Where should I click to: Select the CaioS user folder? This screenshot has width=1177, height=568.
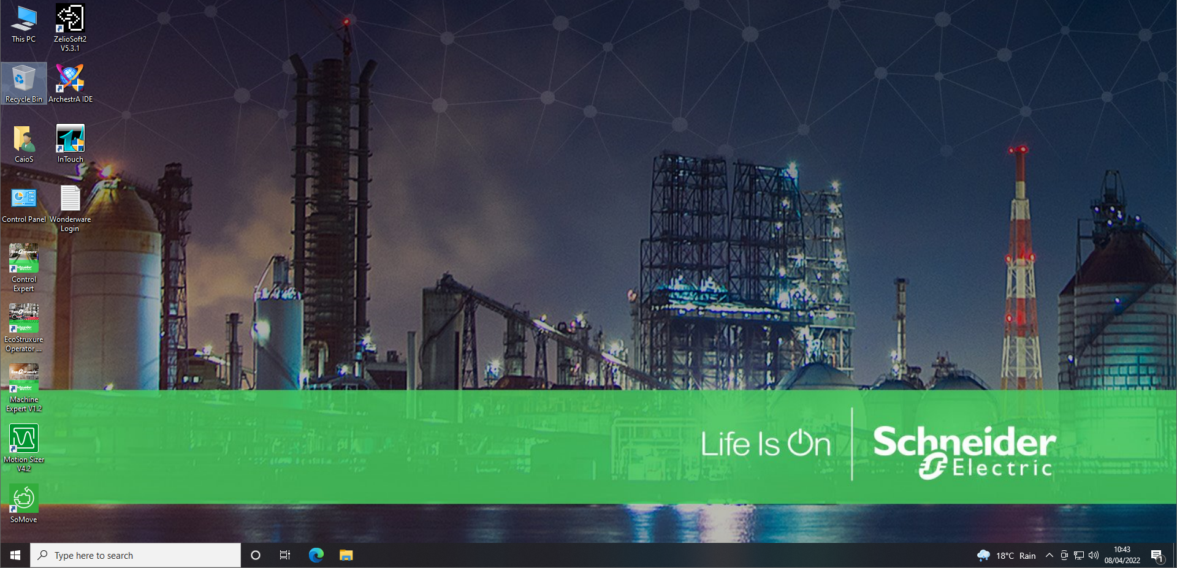(24, 143)
